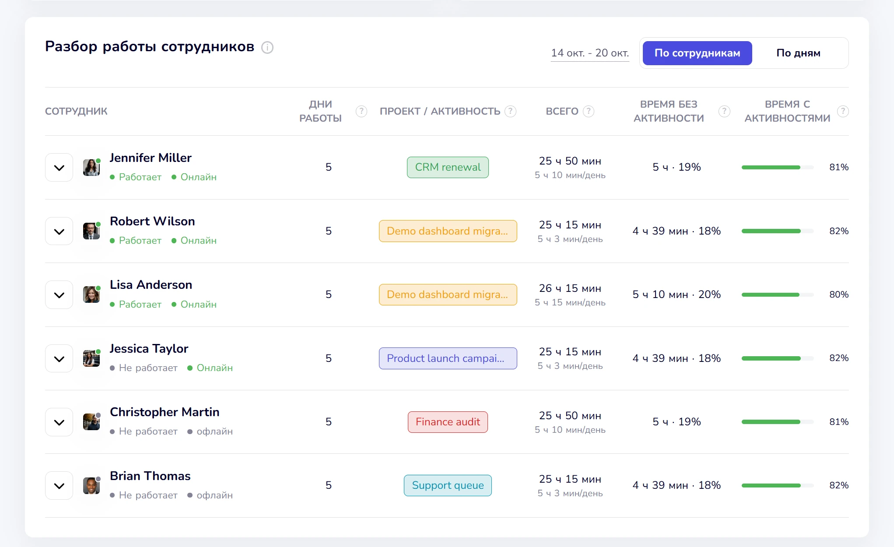Click the name Jennifer Miller
The height and width of the screenshot is (547, 894).
(151, 158)
